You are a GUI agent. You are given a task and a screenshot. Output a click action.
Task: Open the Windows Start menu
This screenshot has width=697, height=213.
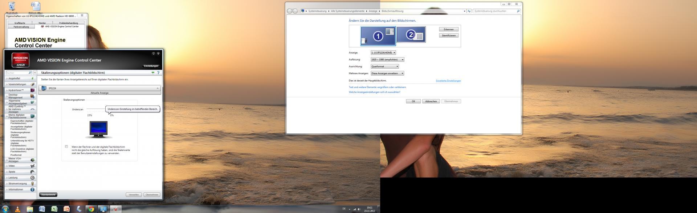[5, 209]
